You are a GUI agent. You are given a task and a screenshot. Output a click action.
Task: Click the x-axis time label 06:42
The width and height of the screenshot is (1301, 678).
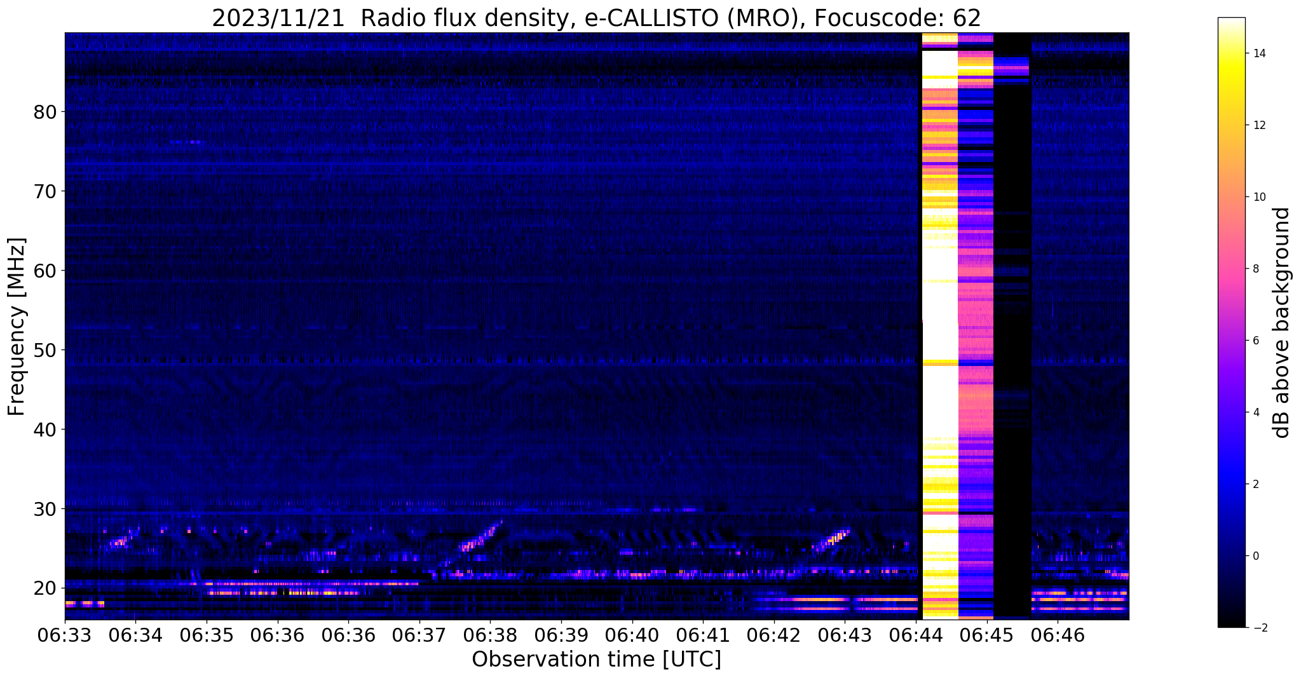773,635
